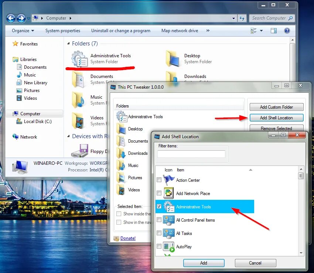
Task: Click the Add Custom Folder button
Action: (276, 107)
